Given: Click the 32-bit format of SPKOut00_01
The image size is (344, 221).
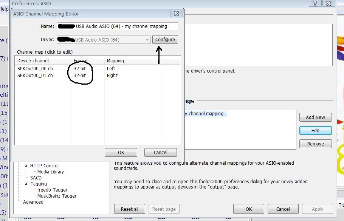Looking at the screenshot, I should 80,76.
